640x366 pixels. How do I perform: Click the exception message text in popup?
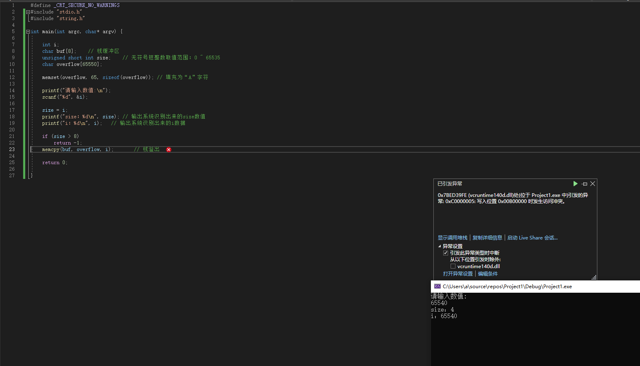click(513, 198)
